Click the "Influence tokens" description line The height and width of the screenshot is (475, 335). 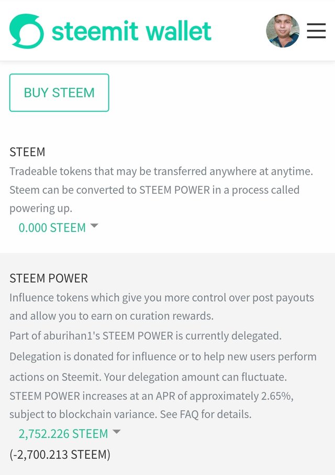coord(161,298)
